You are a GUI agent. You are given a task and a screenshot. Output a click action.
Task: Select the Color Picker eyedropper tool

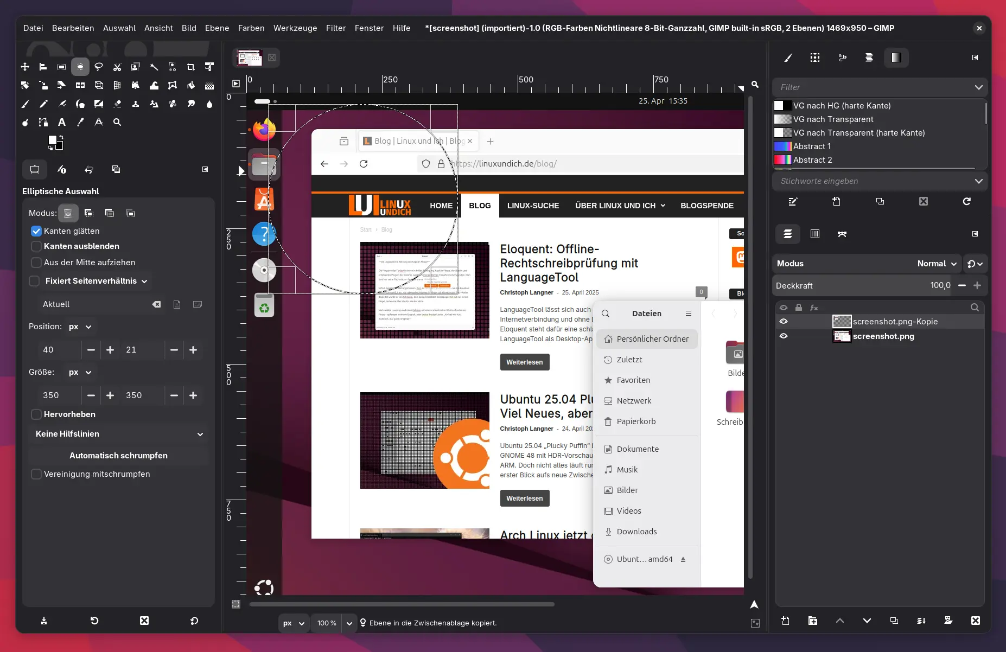pyautogui.click(x=80, y=122)
